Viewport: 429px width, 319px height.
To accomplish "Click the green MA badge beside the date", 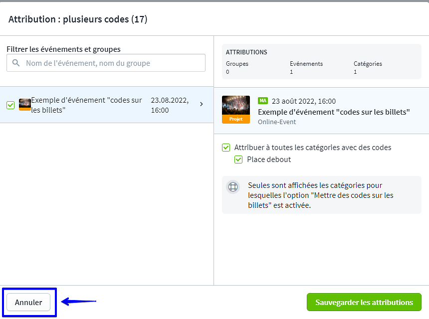I will (x=263, y=101).
